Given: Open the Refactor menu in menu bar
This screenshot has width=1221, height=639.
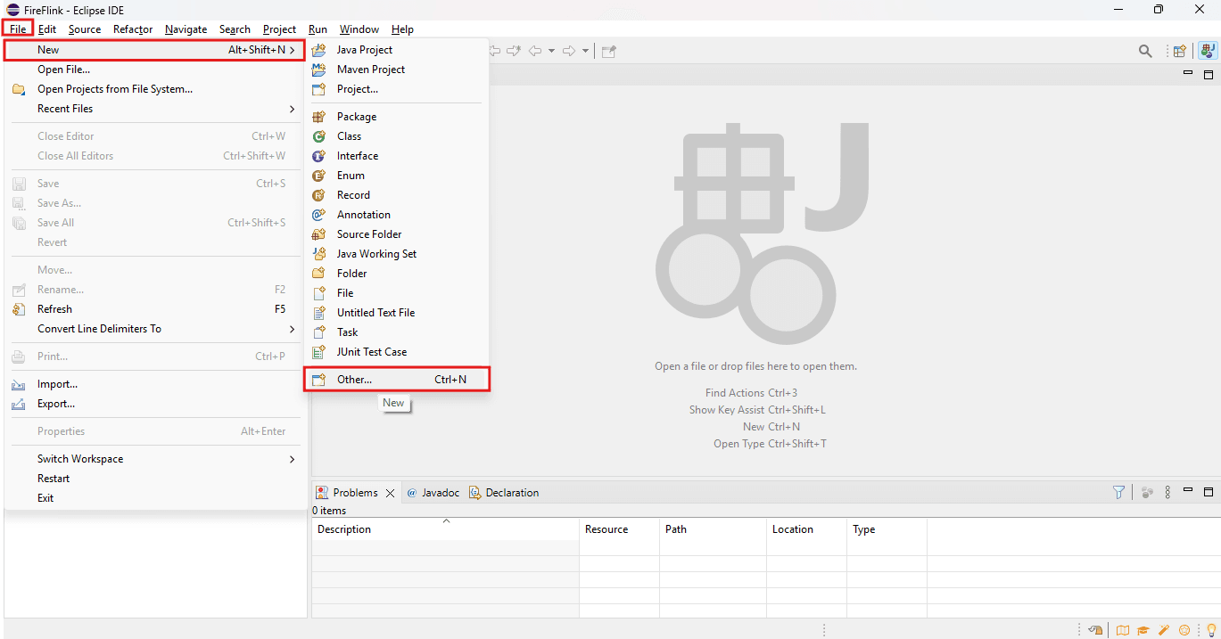Looking at the screenshot, I should (133, 29).
